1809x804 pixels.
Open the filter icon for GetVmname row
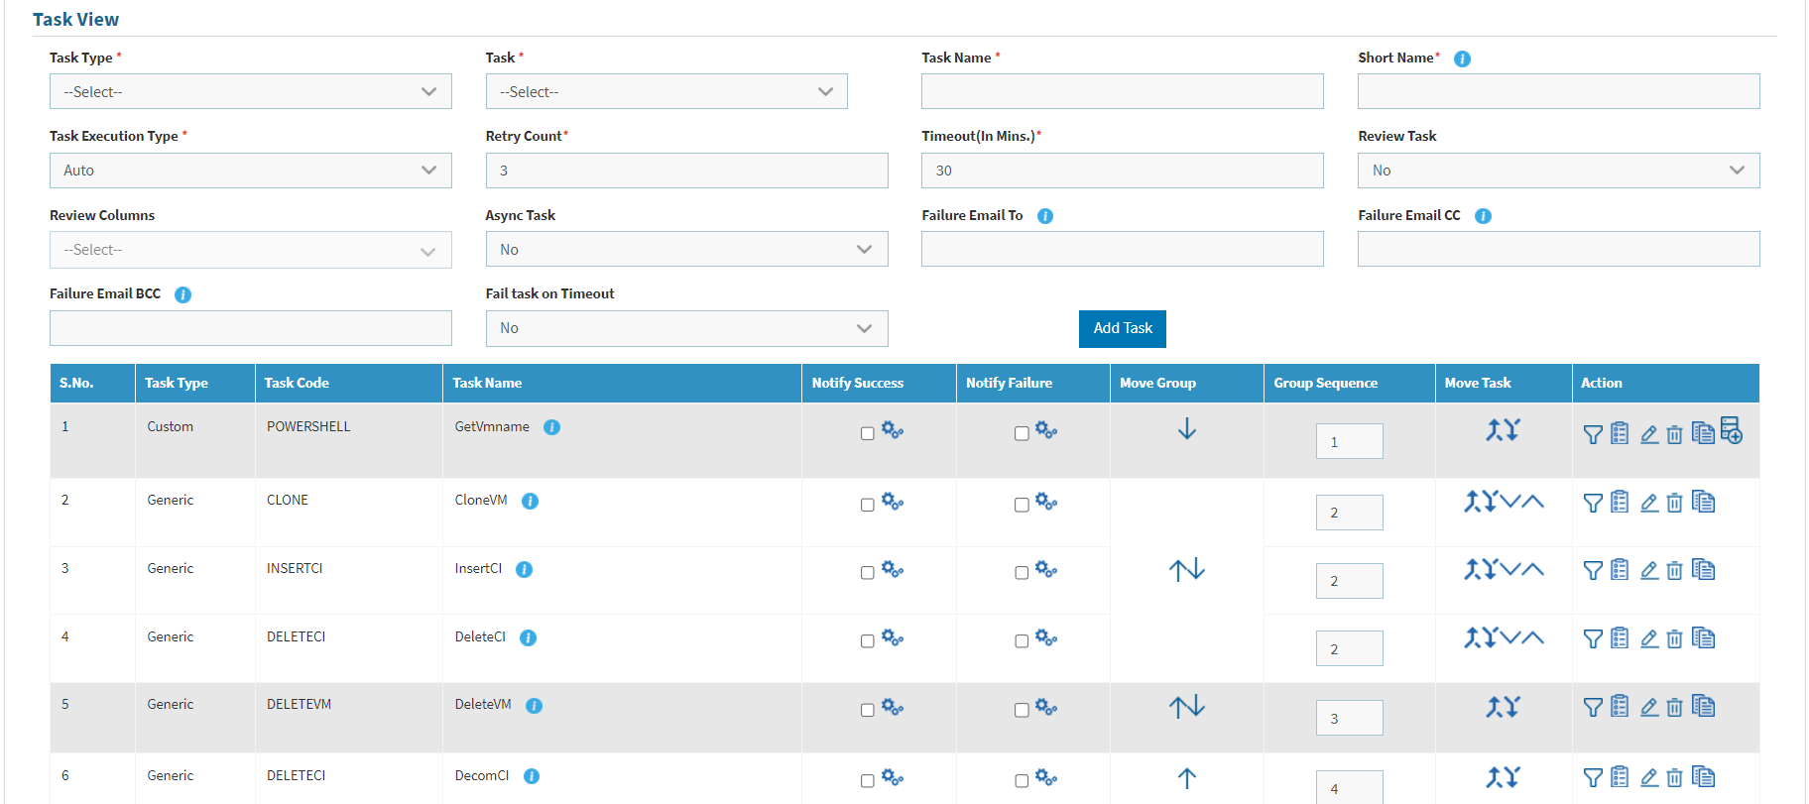pyautogui.click(x=1593, y=434)
